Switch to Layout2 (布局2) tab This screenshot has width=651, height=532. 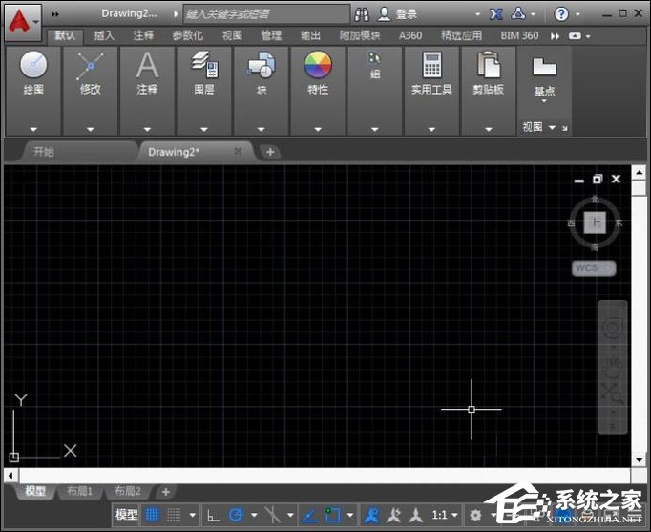point(128,491)
